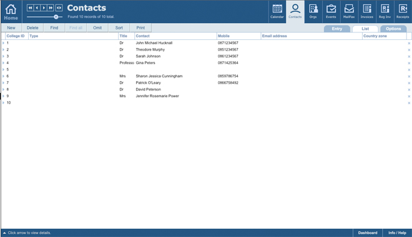
Task: Delete Sarah Johnson row via x icon
Action: pos(409,56)
